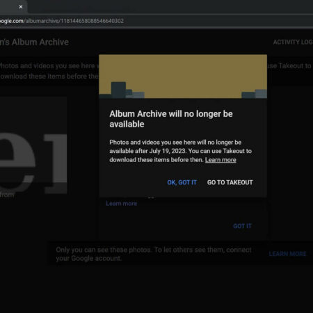Click the blue Learn more link below dialog

pyautogui.click(x=121, y=204)
